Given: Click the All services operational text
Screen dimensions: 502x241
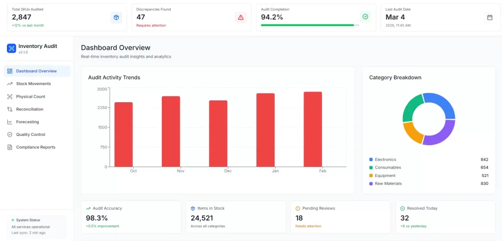Looking at the screenshot, I should 31,227.
